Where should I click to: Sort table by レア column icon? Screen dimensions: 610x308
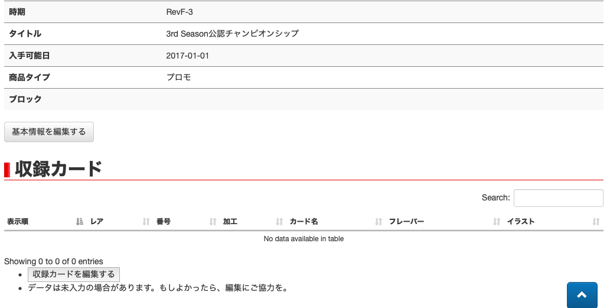pos(146,222)
